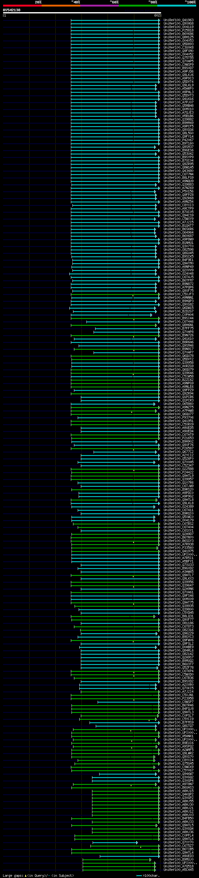
Task: Click the UniRef100_Q8H6N1 label
Action: click(x=178, y=325)
